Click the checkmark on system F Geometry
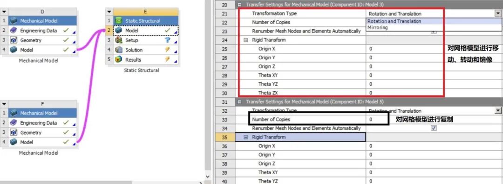The width and height of the screenshot is (503, 184). pos(66,132)
